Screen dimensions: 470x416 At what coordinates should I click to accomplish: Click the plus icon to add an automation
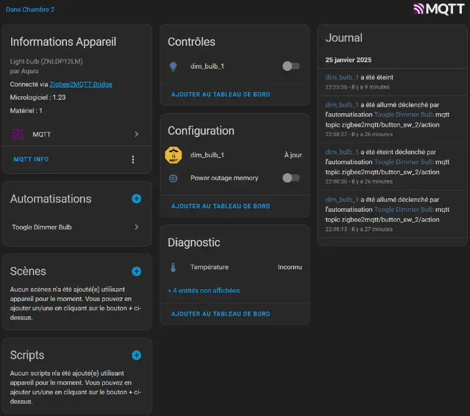[x=136, y=199]
